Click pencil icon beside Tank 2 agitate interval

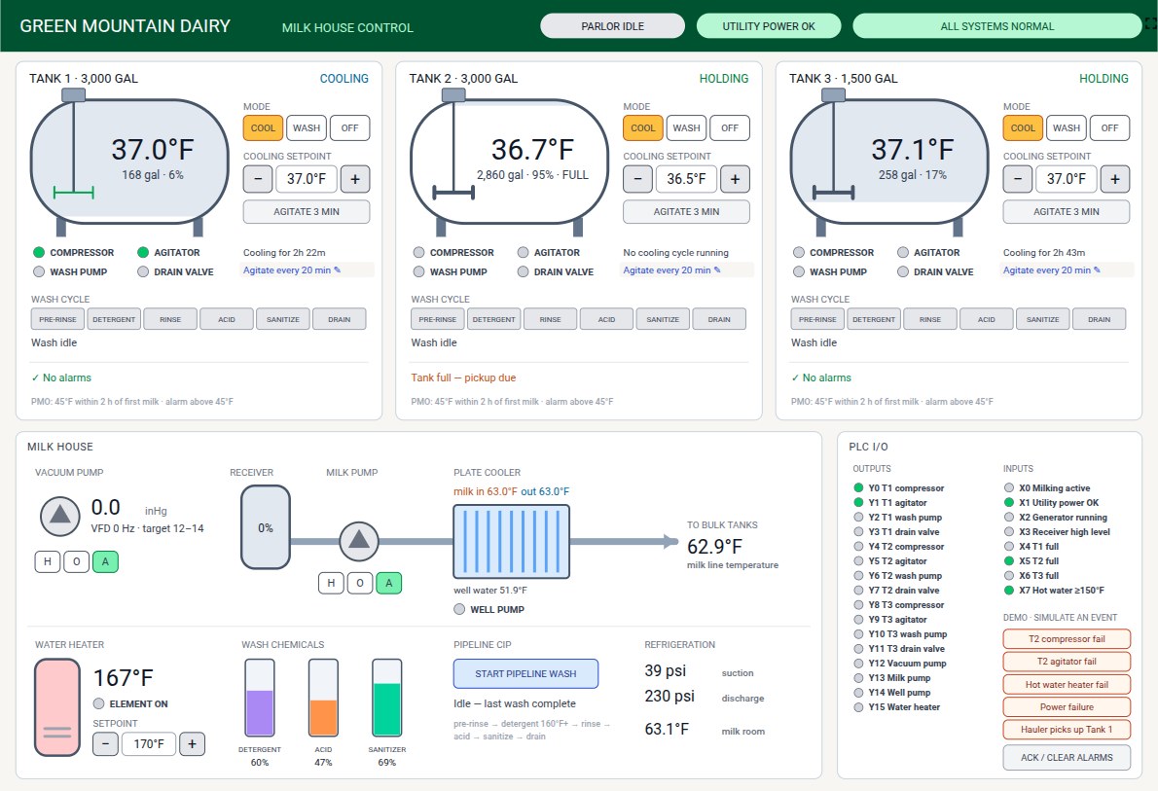pyautogui.click(x=717, y=270)
